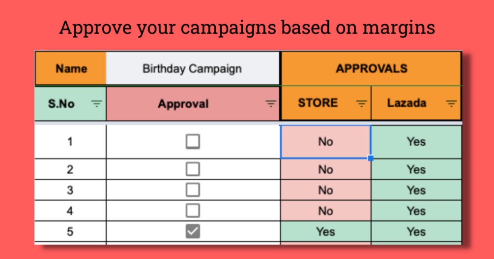Tick the approval checkbox in row 2
Viewport: 494px width, 259px height.
pyautogui.click(x=193, y=169)
